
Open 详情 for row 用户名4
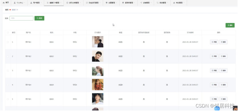pyautogui.click(x=214, y=85)
